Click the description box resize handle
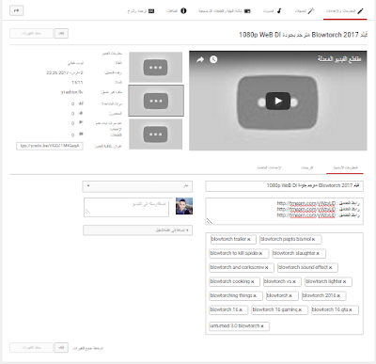Viewport: 376px width, 364px height. click(x=210, y=221)
